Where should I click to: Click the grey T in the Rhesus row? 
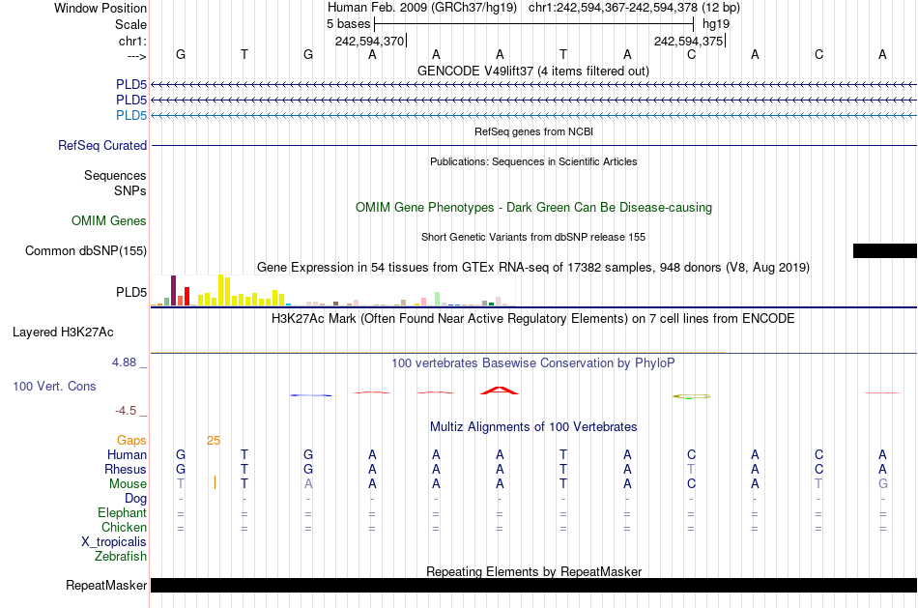691,470
